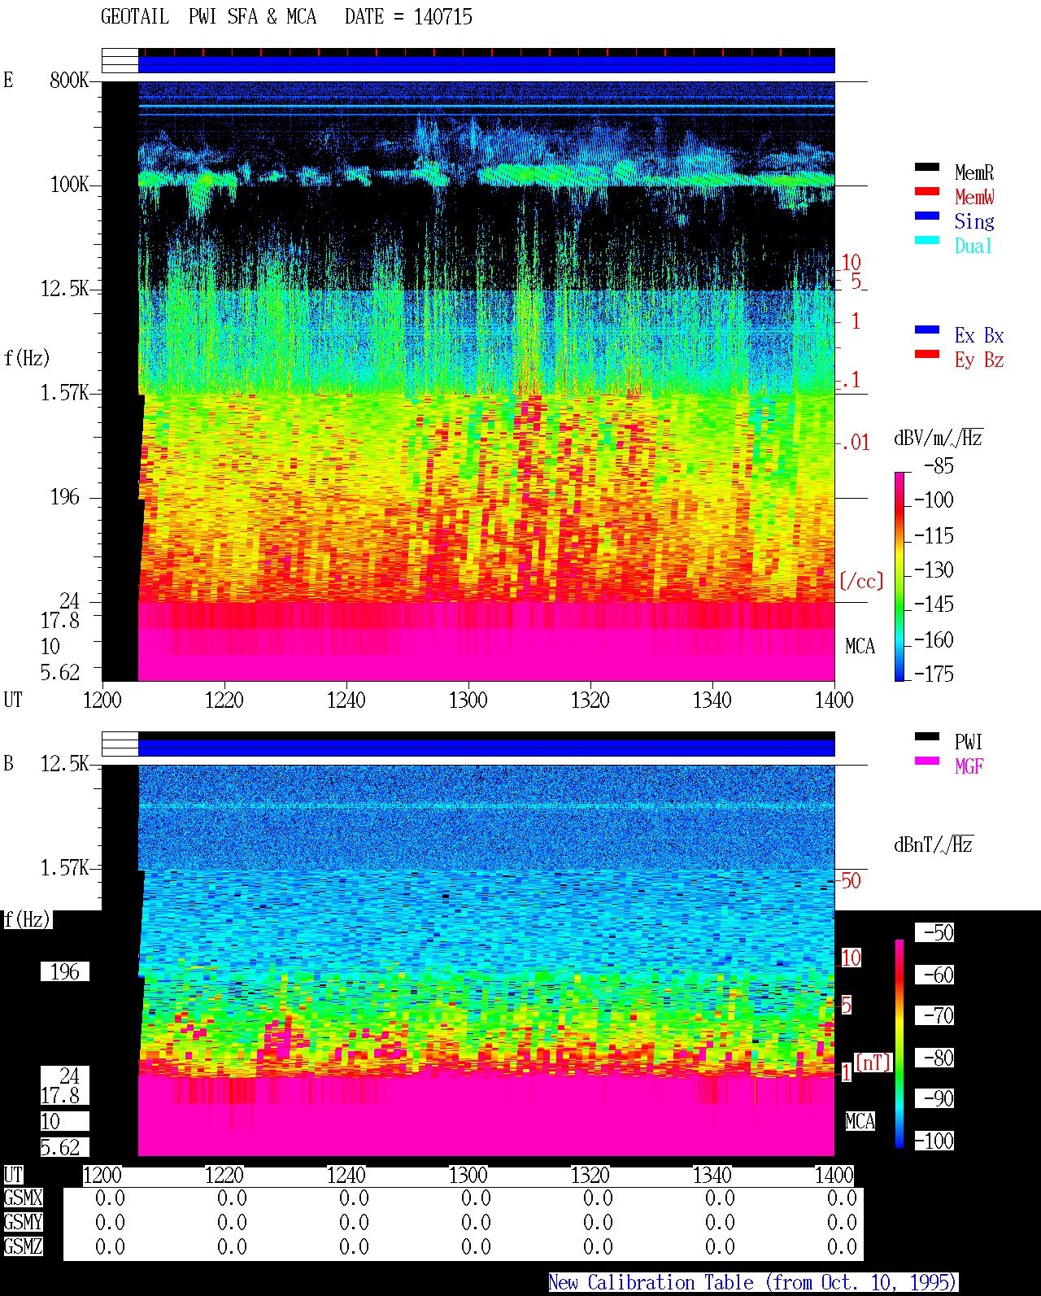Click the black MemR legend swatch
Viewport: 1041px width, 1296px height.
pyautogui.click(x=927, y=168)
